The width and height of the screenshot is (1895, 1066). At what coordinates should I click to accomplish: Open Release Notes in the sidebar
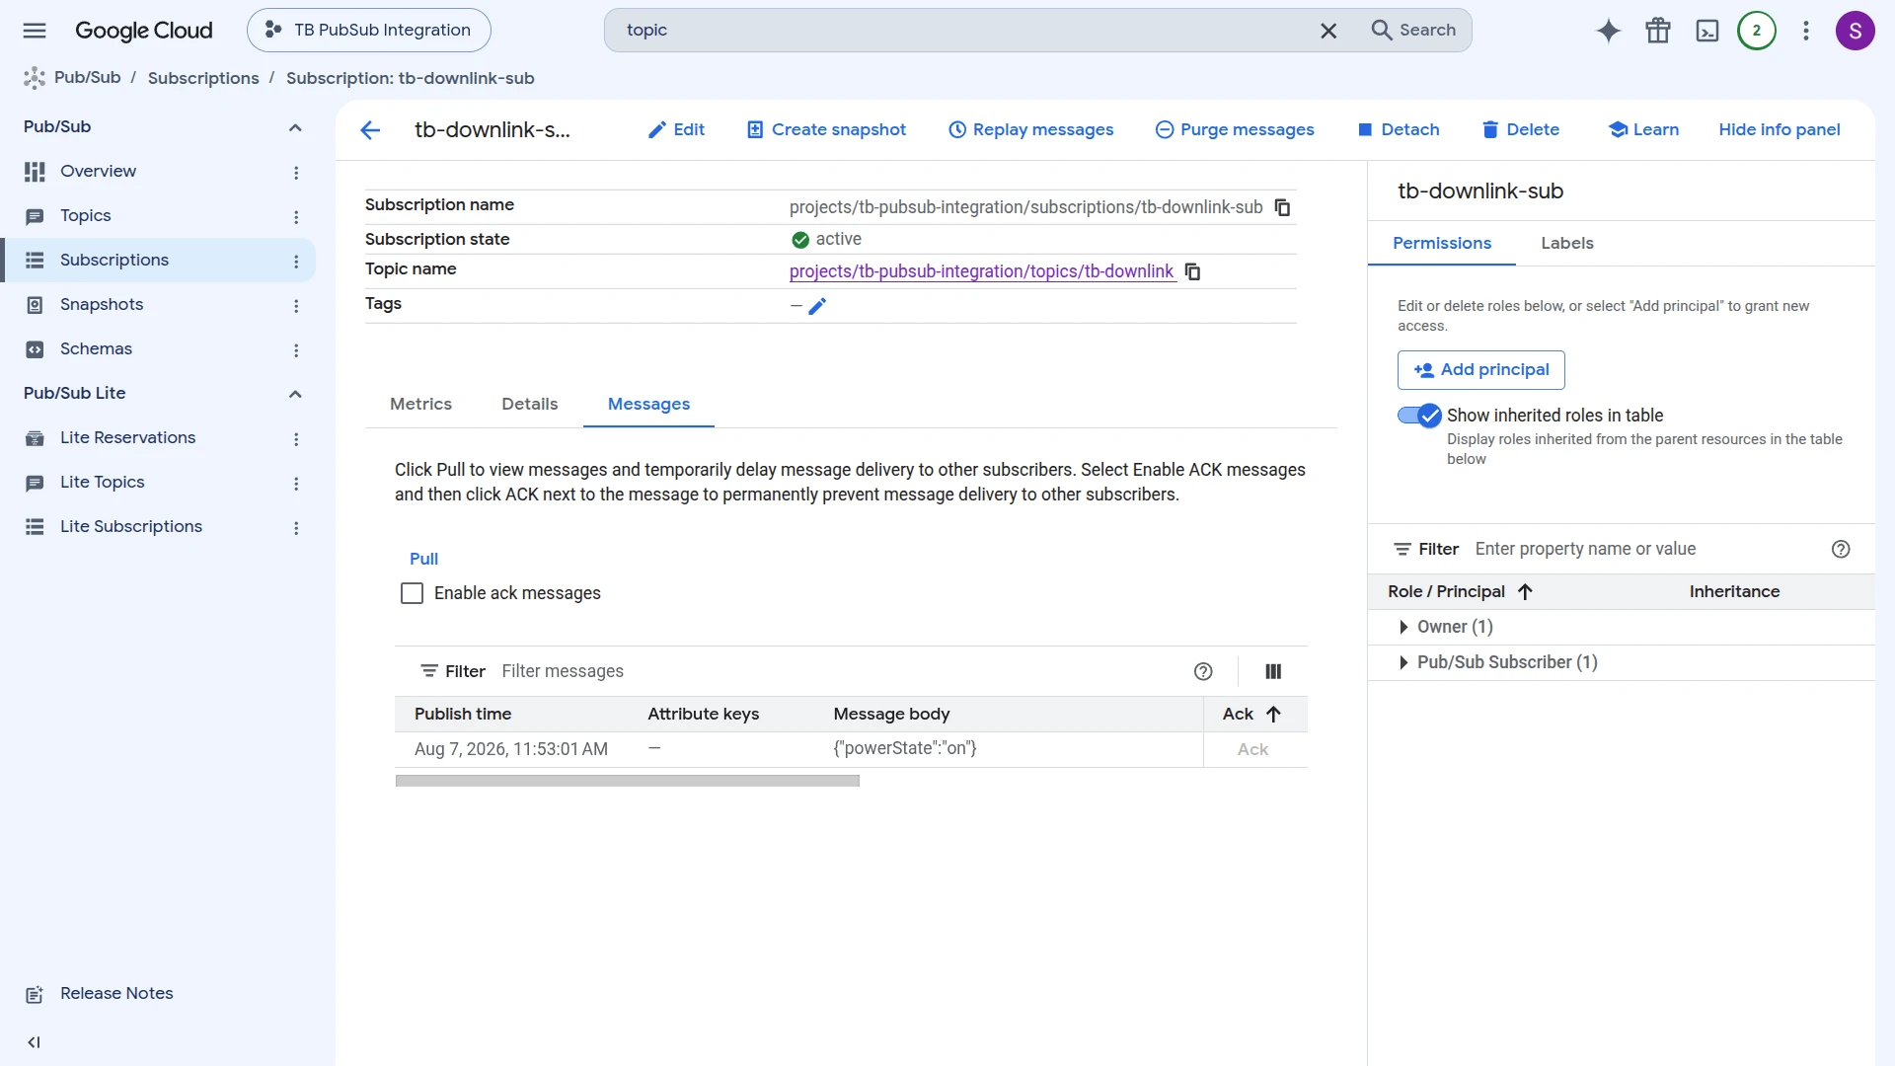(x=116, y=994)
